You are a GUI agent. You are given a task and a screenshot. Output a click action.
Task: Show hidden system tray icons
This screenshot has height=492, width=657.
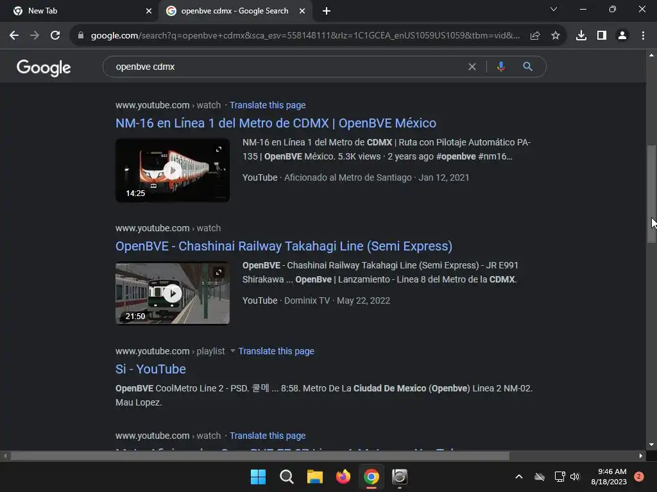[518, 477]
